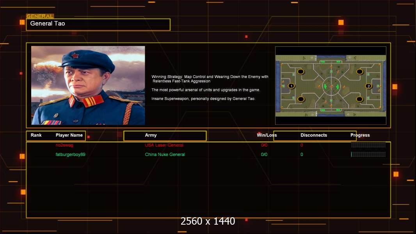Click the China Nuke General army text
This screenshot has width=416, height=234.
165,154
